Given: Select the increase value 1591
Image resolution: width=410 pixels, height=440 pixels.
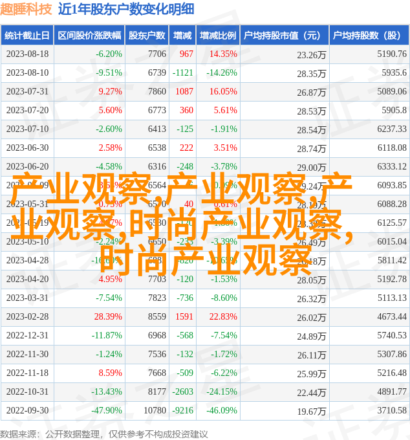Looking at the screenshot, I should point(184,317).
